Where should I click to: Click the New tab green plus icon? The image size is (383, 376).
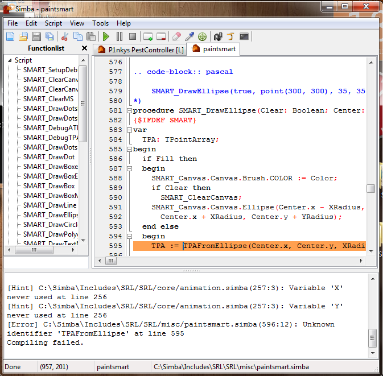[x=148, y=36]
